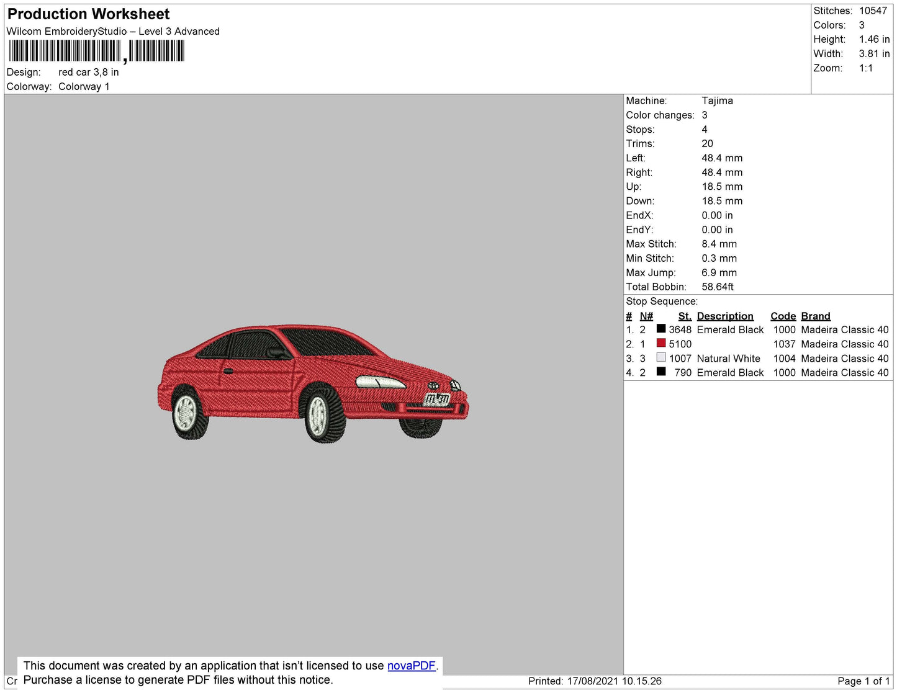The width and height of the screenshot is (897, 693).
Task: Click the Colors value 3 in header
Action: (862, 25)
